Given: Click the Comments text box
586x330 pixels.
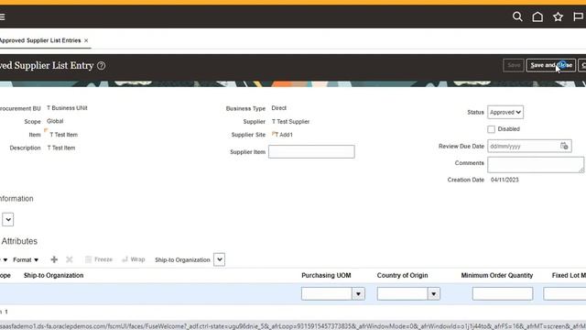Looking at the screenshot, I should tap(536, 165).
